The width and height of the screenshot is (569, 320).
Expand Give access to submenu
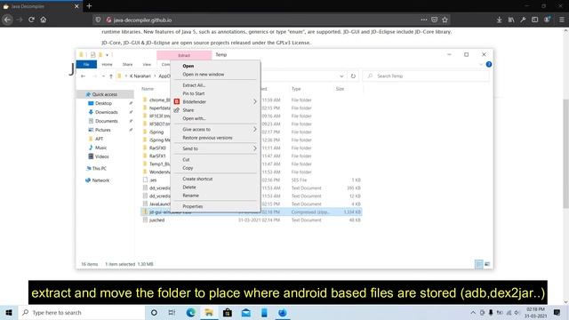click(255, 129)
